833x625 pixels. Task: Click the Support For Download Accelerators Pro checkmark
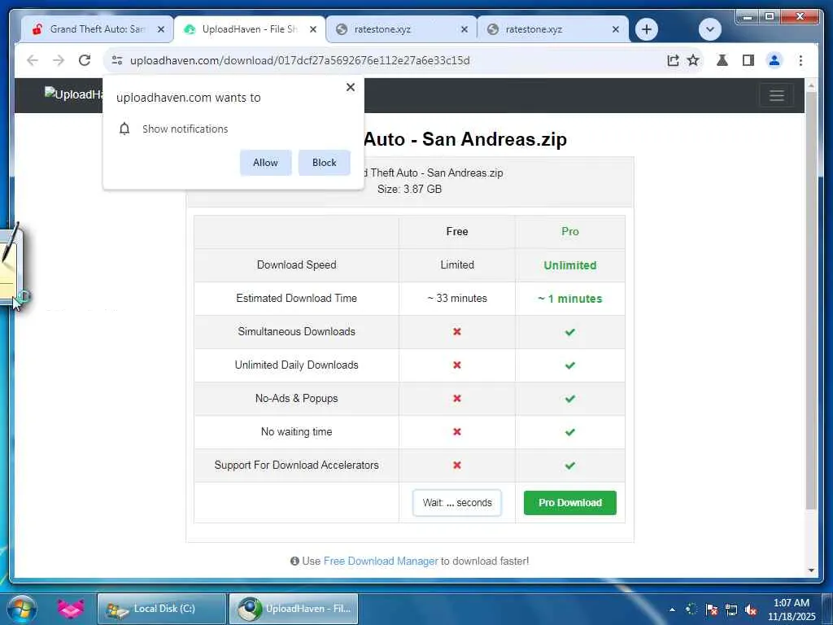click(x=570, y=465)
